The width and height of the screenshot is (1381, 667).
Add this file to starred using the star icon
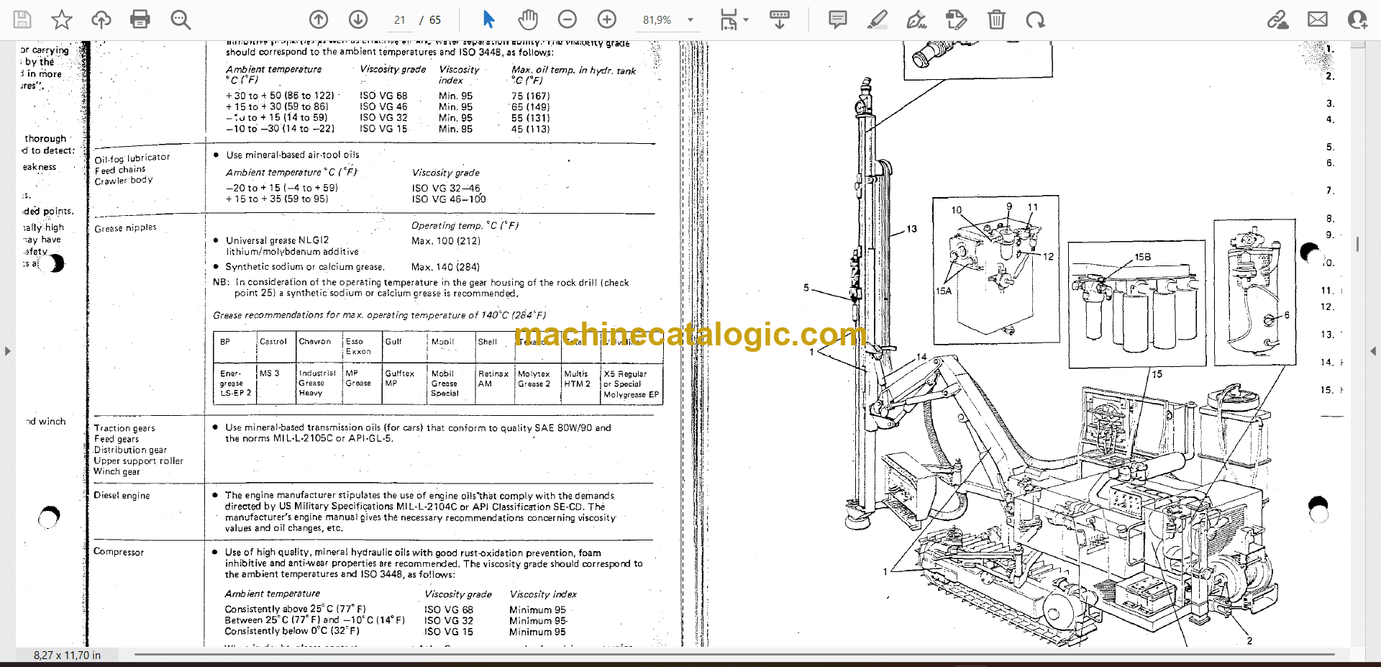point(62,19)
